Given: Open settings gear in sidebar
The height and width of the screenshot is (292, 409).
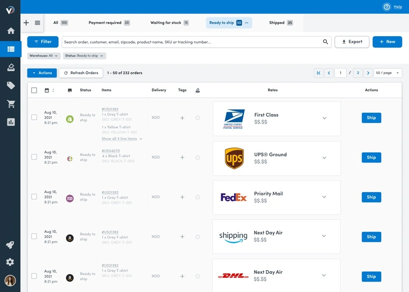Looking at the screenshot, I should pyautogui.click(x=10, y=262).
